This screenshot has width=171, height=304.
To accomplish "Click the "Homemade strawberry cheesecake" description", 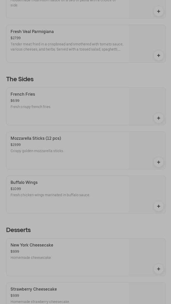I will point(40,302).
